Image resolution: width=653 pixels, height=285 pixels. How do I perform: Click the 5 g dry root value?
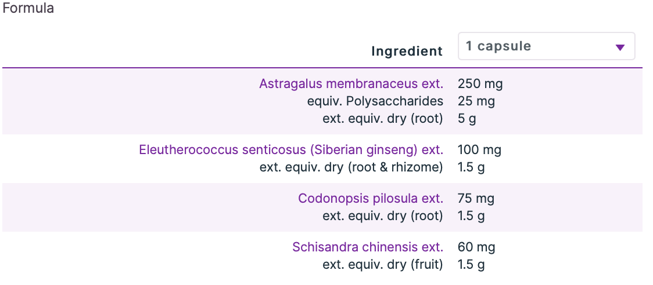[468, 119]
